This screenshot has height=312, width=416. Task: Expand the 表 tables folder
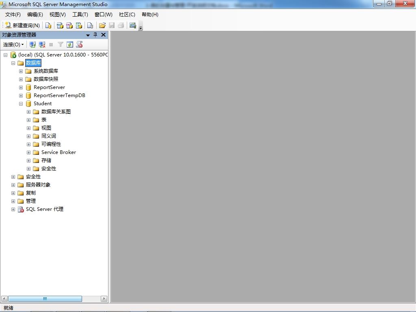[x=29, y=120]
